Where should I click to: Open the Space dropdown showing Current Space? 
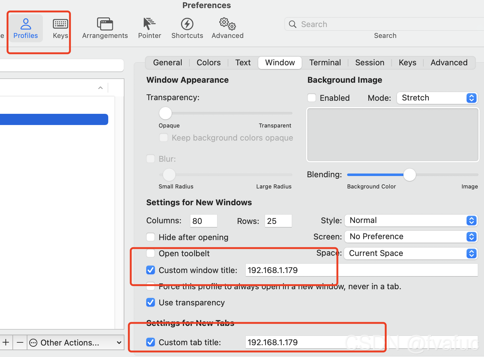[411, 253]
